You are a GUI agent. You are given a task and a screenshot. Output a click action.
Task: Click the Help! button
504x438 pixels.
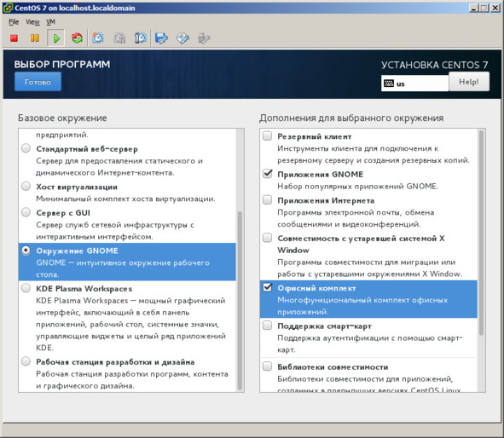[x=469, y=82]
